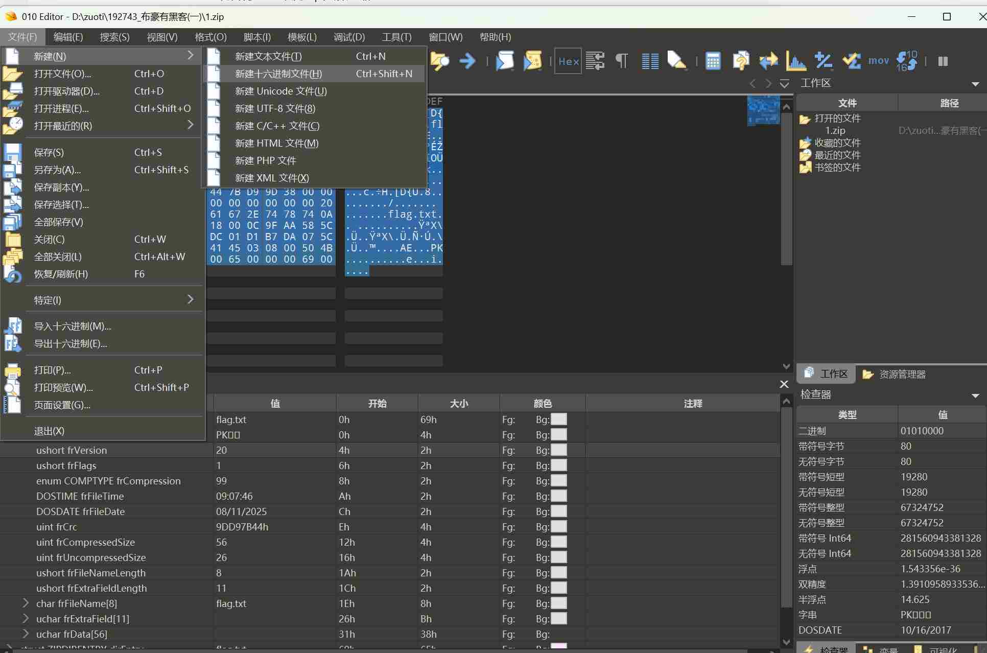
Task: Choose 另存为(A)... from File menu
Action: (x=57, y=170)
